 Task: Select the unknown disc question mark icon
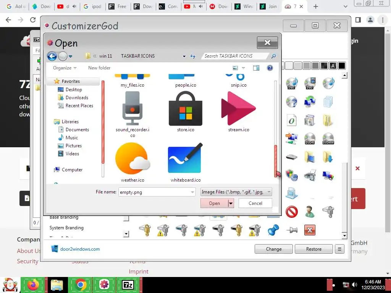click(x=291, y=101)
